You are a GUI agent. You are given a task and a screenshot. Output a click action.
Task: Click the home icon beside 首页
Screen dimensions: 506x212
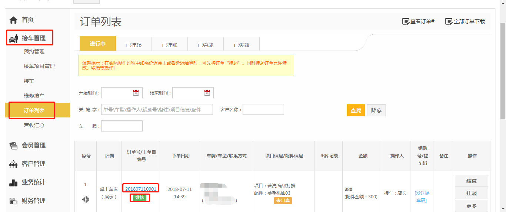click(13, 20)
